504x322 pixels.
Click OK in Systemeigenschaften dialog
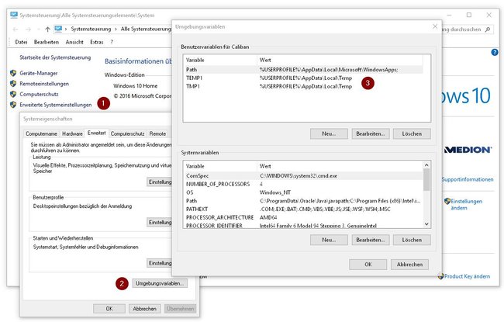109,309
